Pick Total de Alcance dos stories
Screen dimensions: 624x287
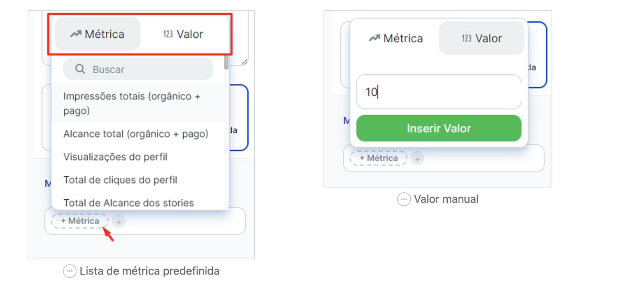point(138,202)
